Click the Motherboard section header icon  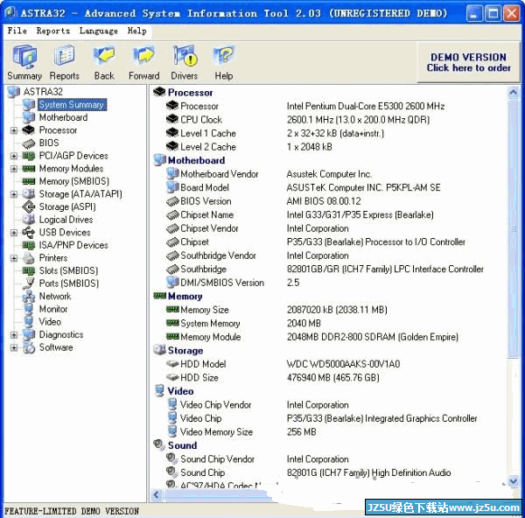pos(160,160)
